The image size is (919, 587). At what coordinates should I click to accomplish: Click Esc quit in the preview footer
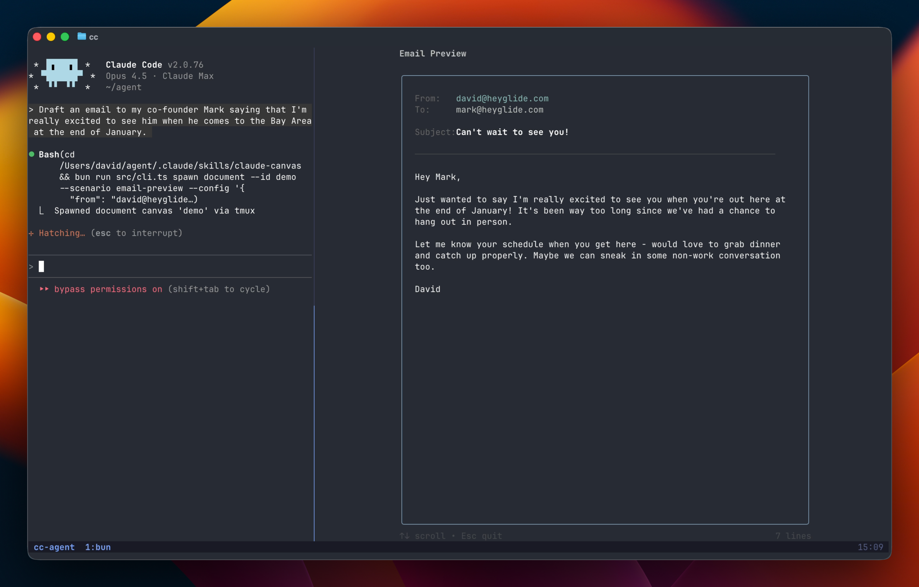481,536
